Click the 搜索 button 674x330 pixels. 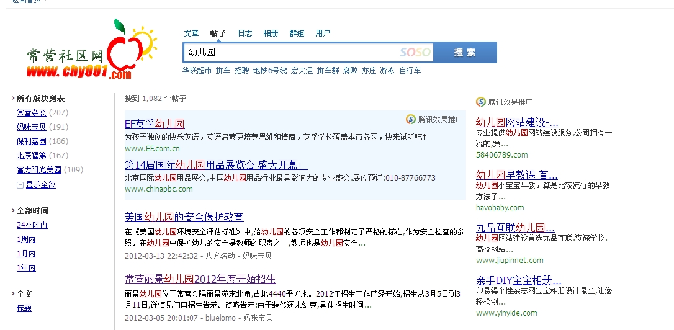[x=465, y=53]
